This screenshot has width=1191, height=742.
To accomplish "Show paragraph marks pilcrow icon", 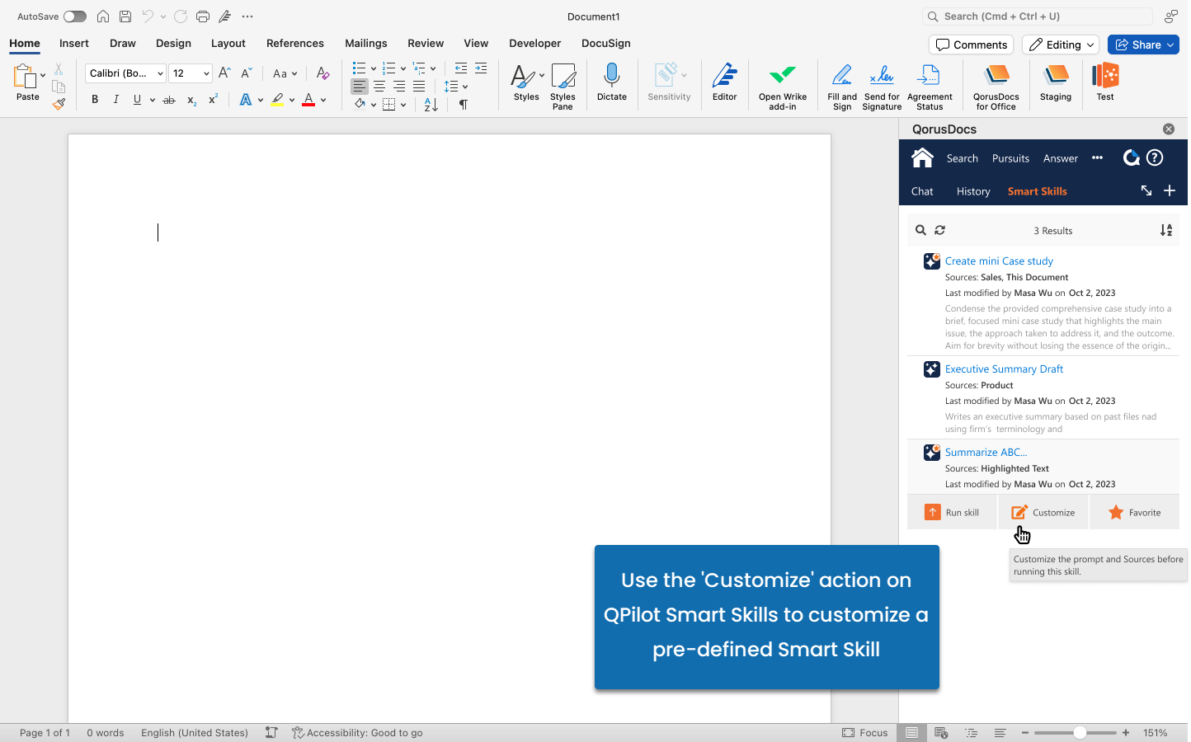I will click(x=464, y=105).
